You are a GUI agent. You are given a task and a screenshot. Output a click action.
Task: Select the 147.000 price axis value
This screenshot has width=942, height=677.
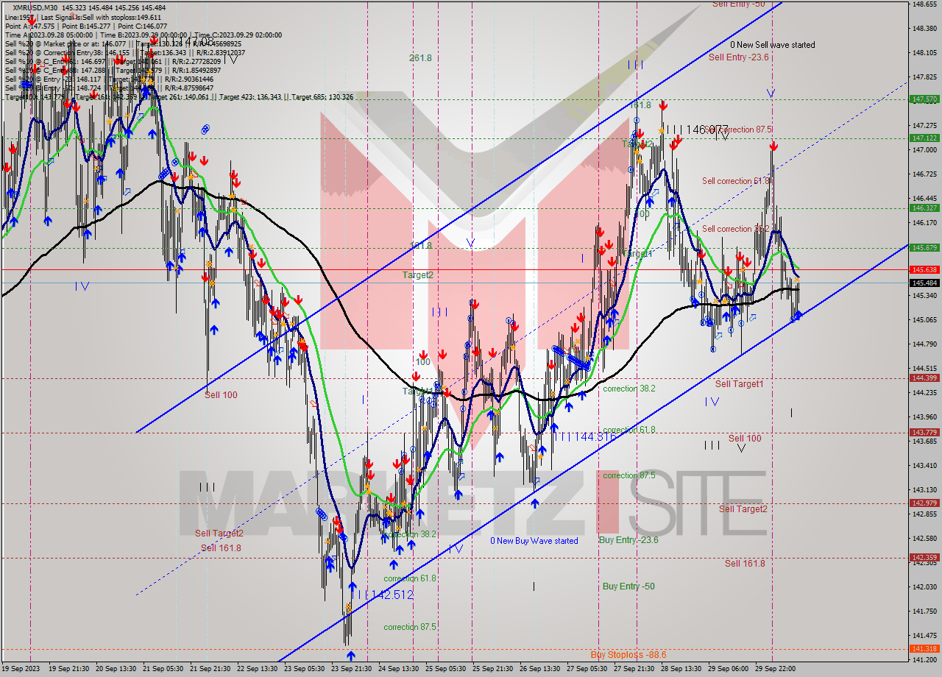point(924,150)
